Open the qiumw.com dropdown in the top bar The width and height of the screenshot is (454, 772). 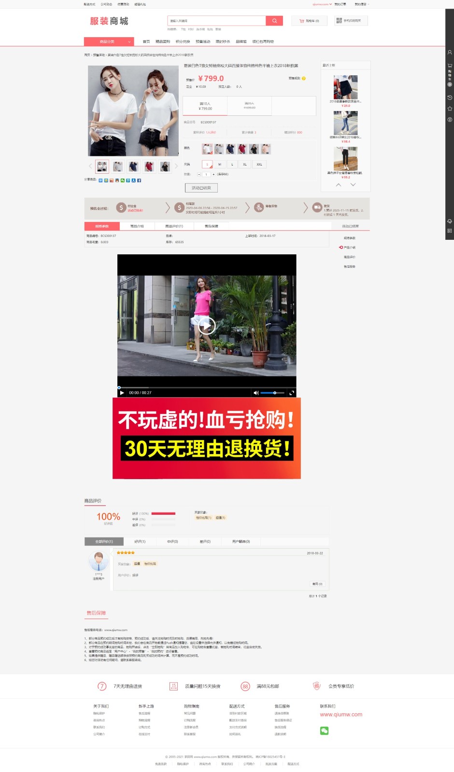point(322,4)
